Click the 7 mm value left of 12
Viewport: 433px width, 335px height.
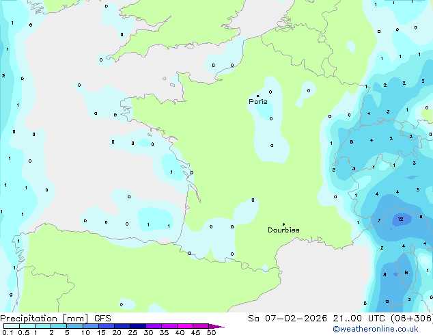click(379, 220)
